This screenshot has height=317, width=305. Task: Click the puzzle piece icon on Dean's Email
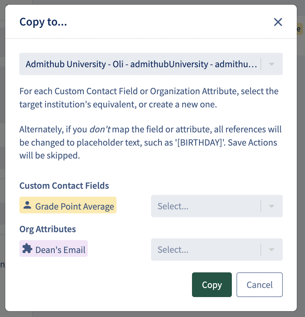tap(27, 248)
